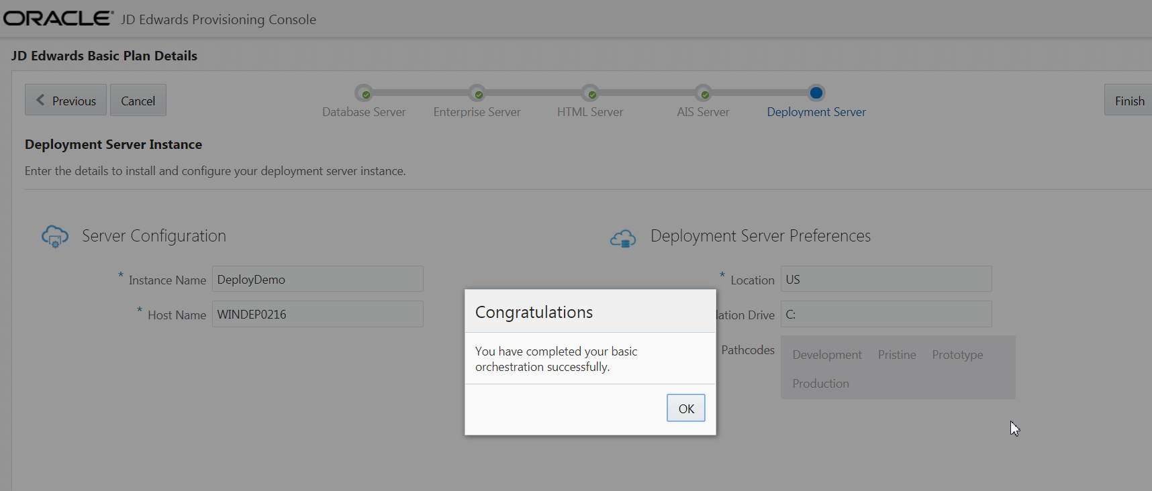Image resolution: width=1152 pixels, height=491 pixels.
Task: Select the Database Server step circle
Action: [x=364, y=93]
